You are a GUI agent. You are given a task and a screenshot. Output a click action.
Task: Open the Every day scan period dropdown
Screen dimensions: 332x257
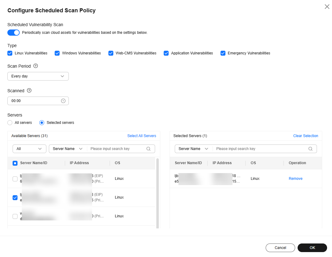(38, 76)
